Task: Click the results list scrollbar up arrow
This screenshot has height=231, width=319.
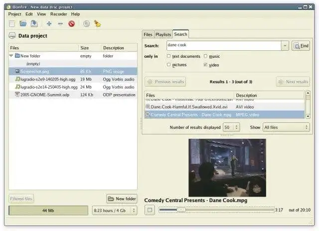Action: coord(308,93)
